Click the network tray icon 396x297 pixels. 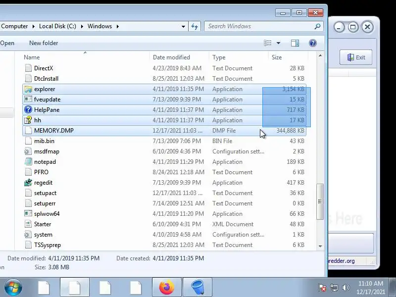pos(334,288)
